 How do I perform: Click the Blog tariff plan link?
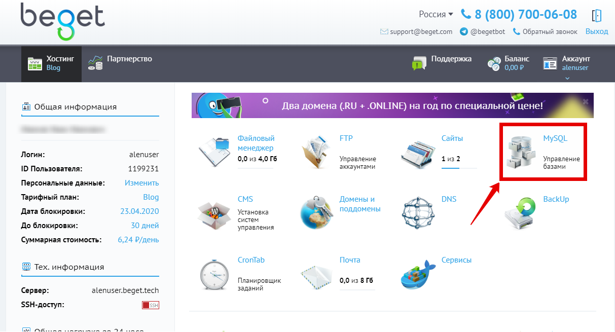point(151,197)
